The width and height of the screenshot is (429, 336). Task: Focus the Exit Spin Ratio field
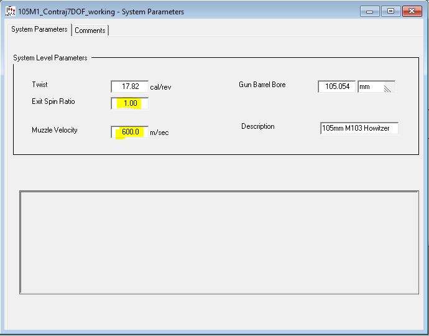click(x=129, y=103)
